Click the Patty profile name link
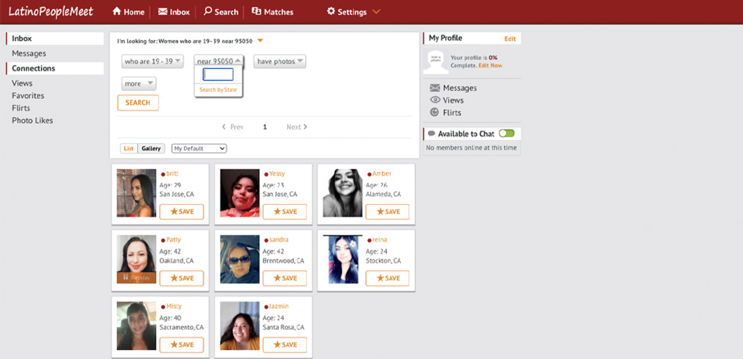 pyautogui.click(x=173, y=240)
